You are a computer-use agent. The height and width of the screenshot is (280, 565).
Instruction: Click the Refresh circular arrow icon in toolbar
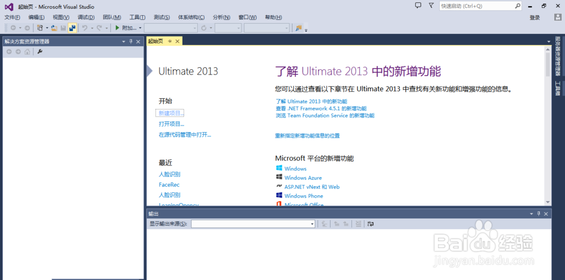pos(204,28)
